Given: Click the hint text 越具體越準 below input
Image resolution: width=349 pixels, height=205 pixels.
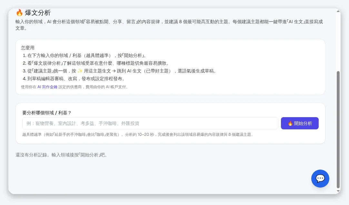Looking at the screenshot, I should tap(138, 135).
